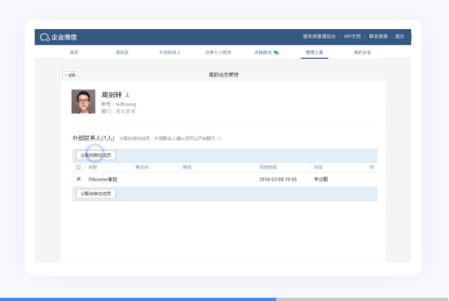The height and width of the screenshot is (301, 449).
Task: Click 分配给其他成员 button below the Wisonlee row
Action: pos(96,194)
